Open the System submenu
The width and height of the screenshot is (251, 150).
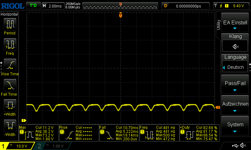[235, 126]
